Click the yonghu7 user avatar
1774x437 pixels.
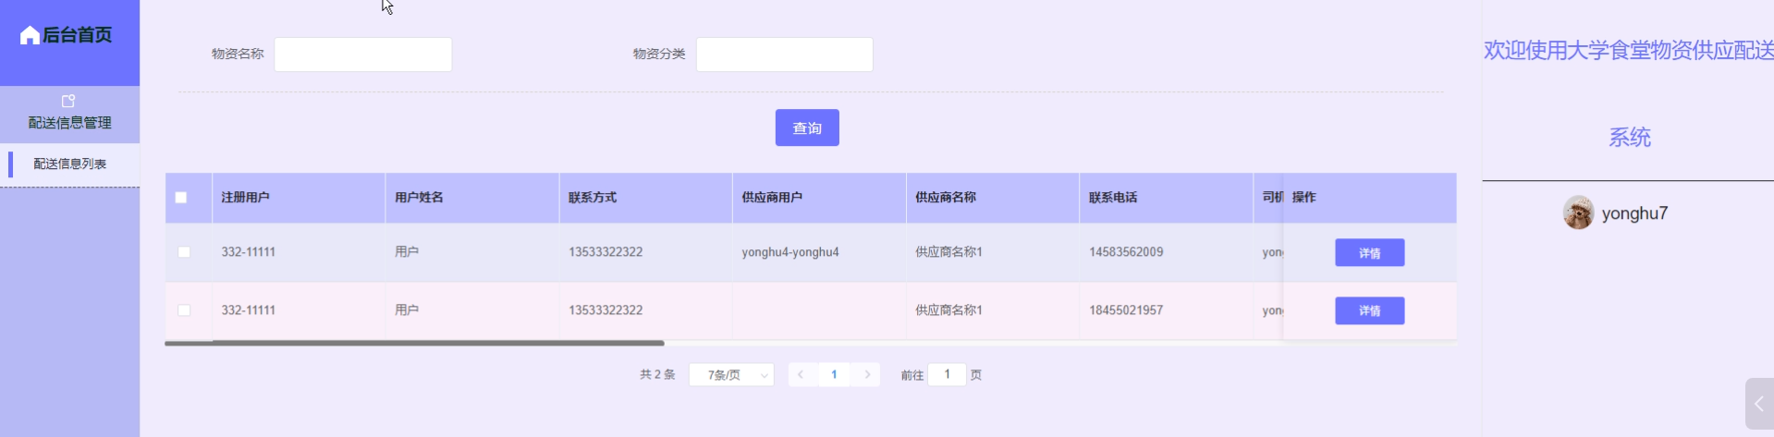coord(1578,212)
